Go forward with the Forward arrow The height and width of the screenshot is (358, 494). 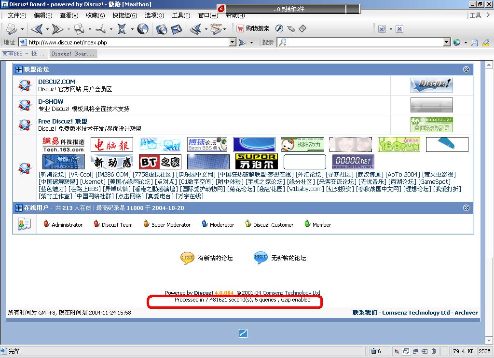click(x=57, y=29)
